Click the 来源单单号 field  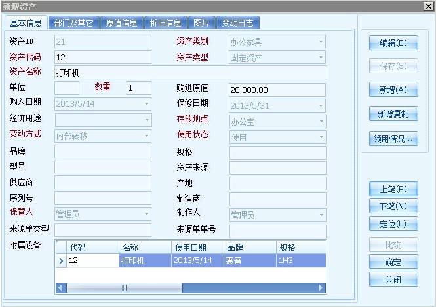point(278,231)
